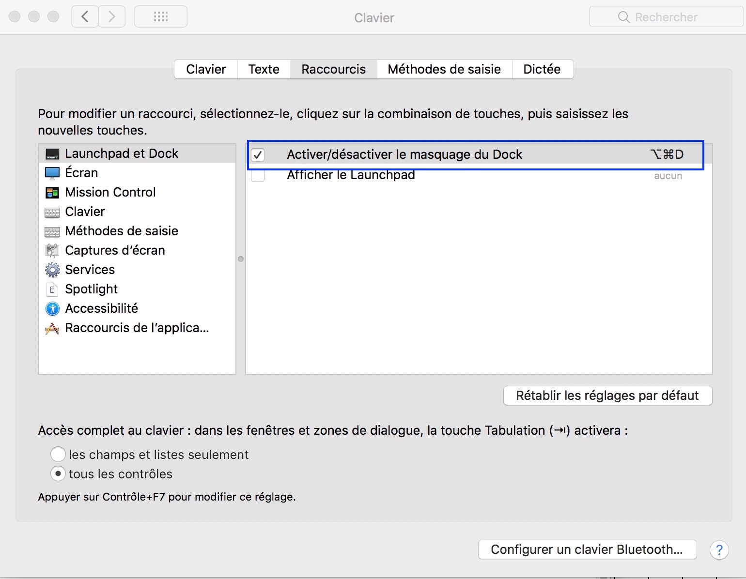Select the Launchpad et Dock icon

tap(52, 154)
